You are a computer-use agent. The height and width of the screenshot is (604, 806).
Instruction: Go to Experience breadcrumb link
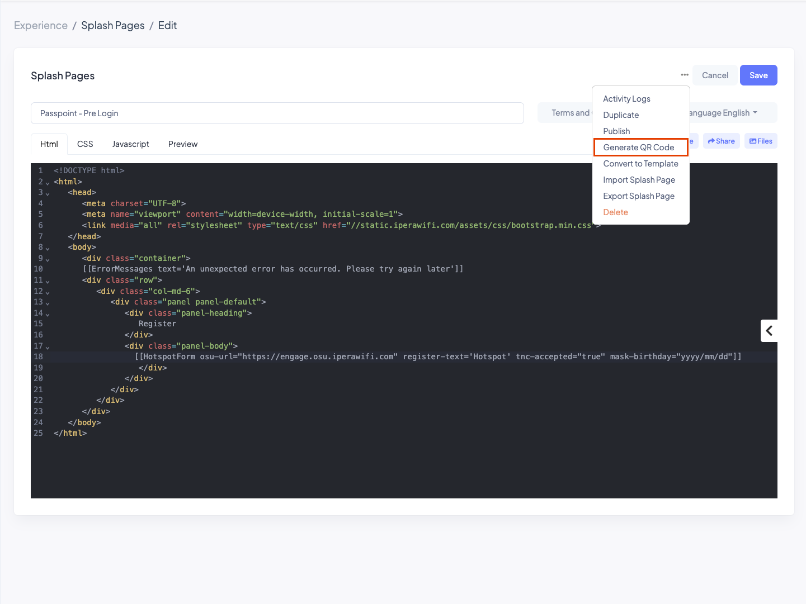pos(41,26)
